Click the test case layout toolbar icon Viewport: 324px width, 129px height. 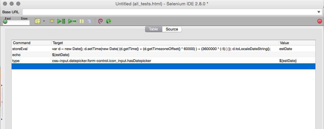(38, 21)
